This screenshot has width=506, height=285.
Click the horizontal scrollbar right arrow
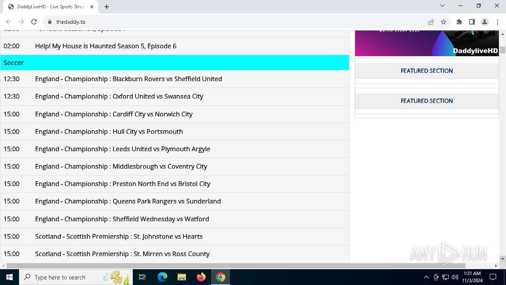click(x=496, y=266)
